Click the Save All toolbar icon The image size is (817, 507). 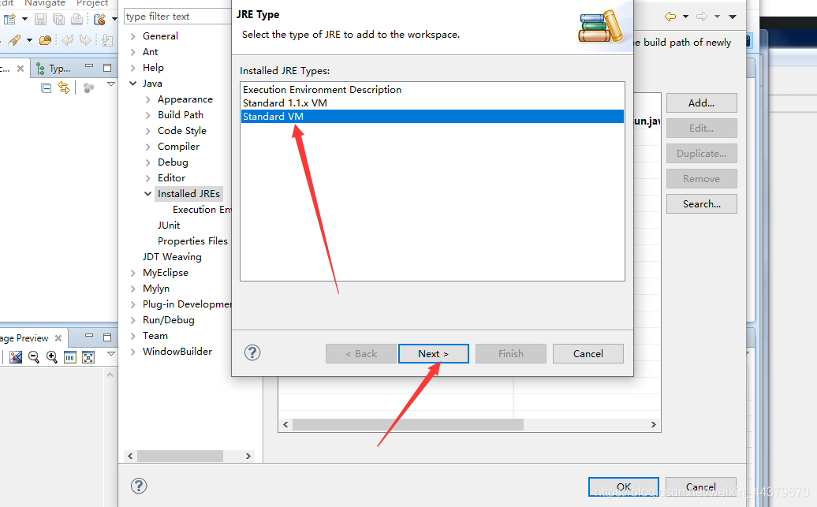click(59, 20)
